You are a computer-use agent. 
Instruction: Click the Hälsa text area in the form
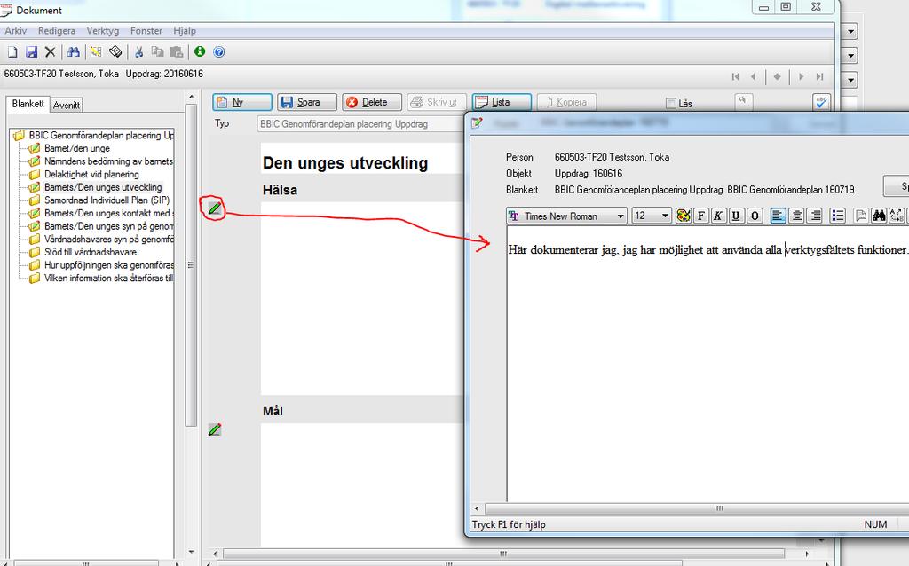(362, 298)
